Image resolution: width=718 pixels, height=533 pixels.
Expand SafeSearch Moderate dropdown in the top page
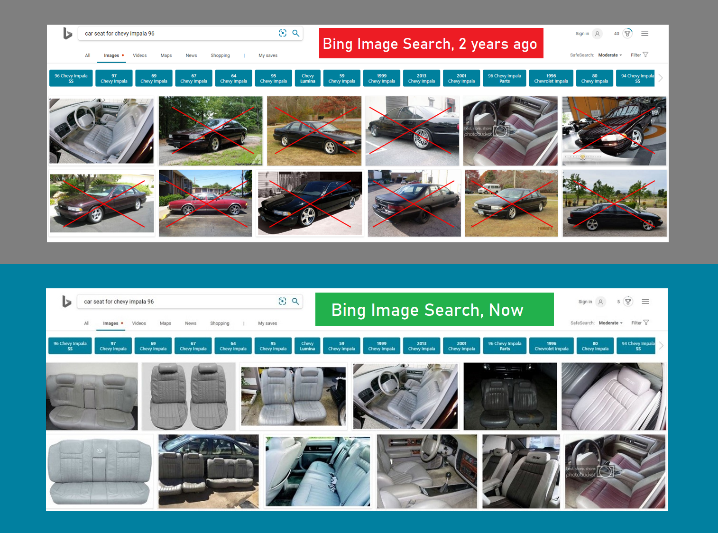click(x=610, y=55)
